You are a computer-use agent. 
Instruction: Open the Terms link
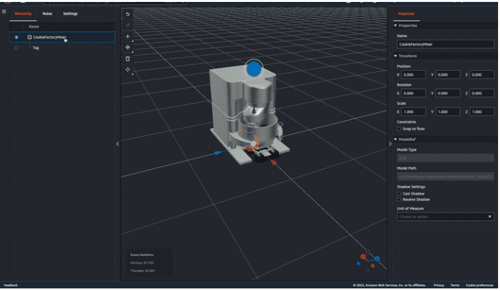coord(455,285)
